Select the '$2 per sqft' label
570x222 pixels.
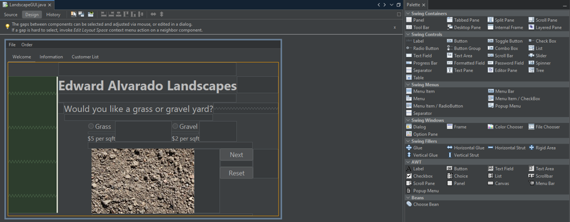[185, 138]
